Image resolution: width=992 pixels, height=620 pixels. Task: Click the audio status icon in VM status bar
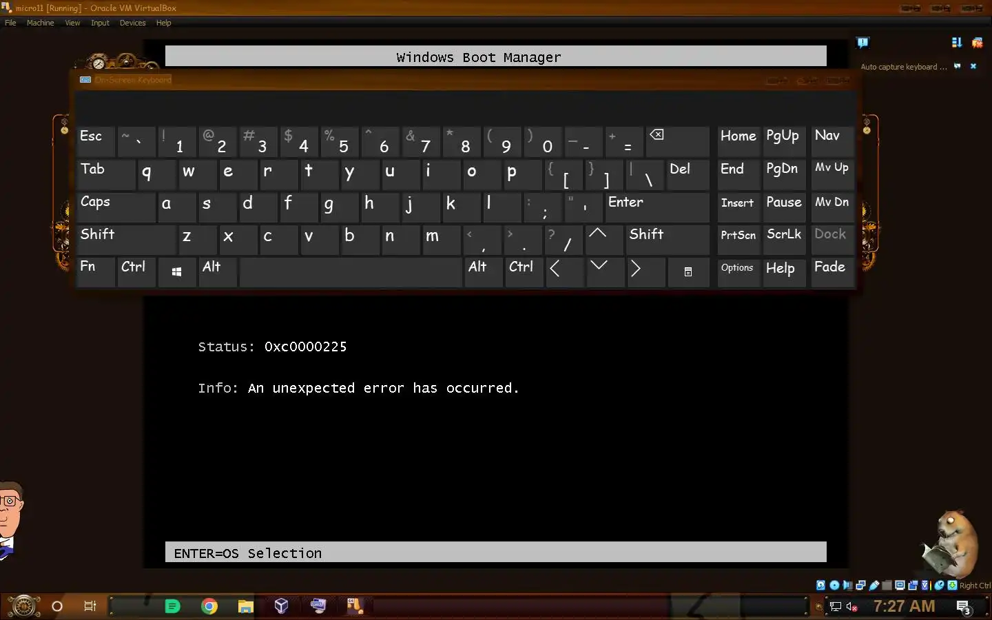pos(847,586)
